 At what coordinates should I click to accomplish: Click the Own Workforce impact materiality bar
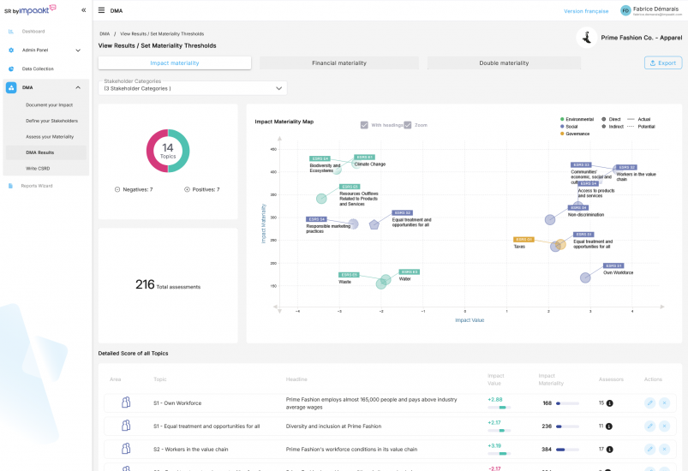tap(567, 402)
